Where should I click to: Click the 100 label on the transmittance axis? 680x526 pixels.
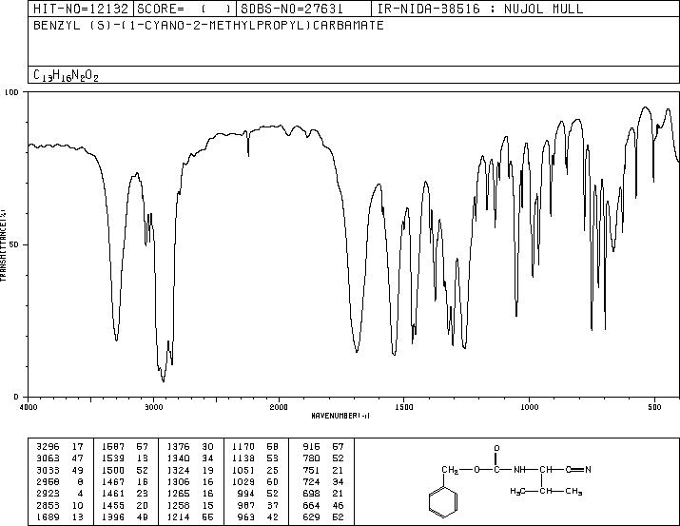point(11,92)
